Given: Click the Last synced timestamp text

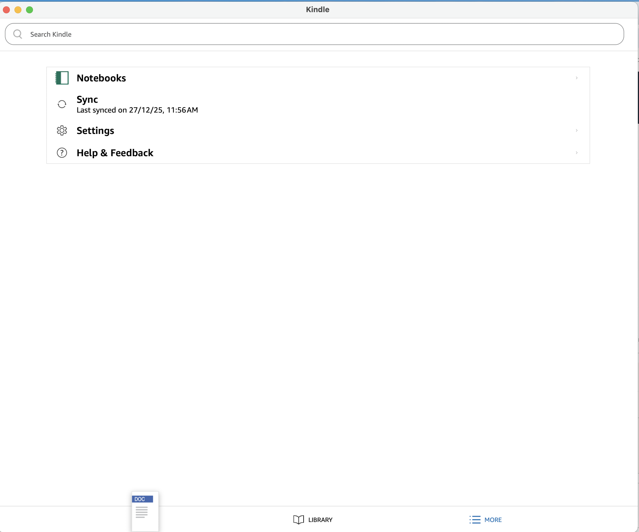Looking at the screenshot, I should (137, 110).
